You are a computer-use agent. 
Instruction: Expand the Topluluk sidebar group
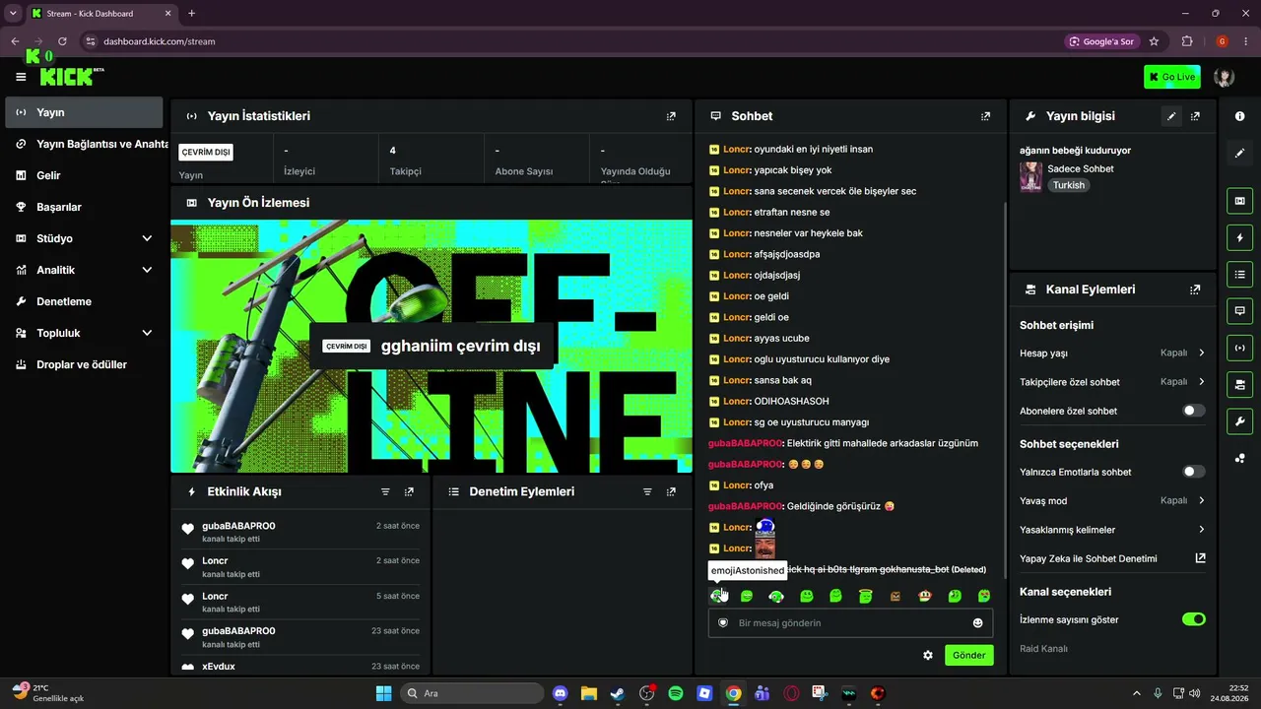[x=84, y=333]
